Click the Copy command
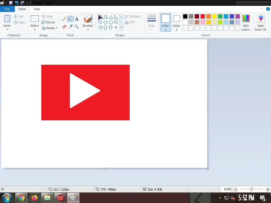 coord(19,22)
